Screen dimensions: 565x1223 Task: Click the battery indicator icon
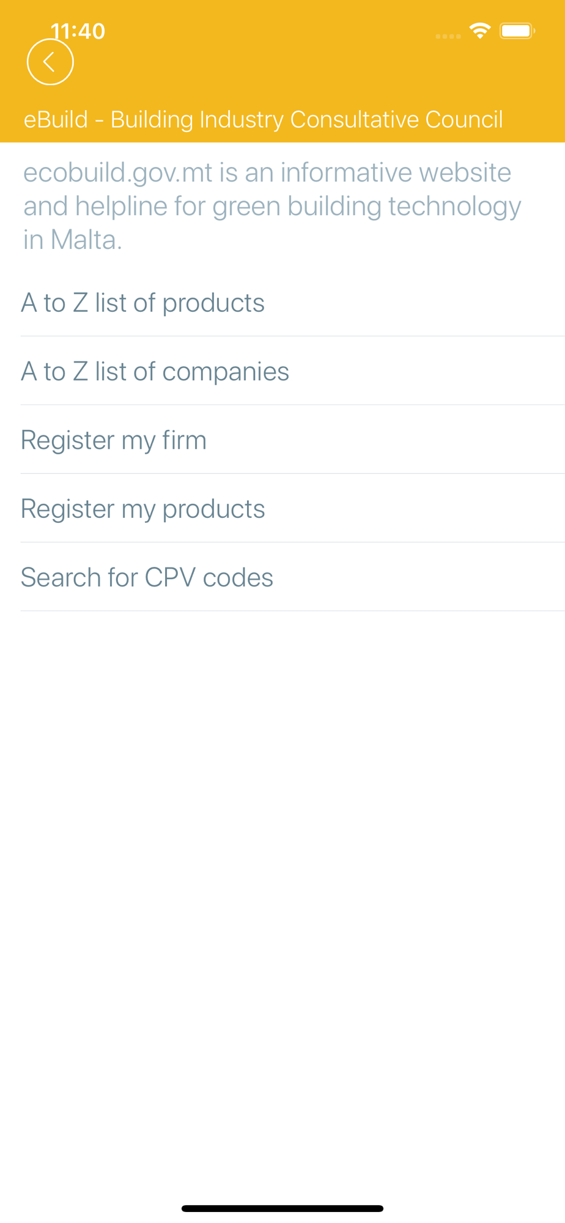coord(517,31)
